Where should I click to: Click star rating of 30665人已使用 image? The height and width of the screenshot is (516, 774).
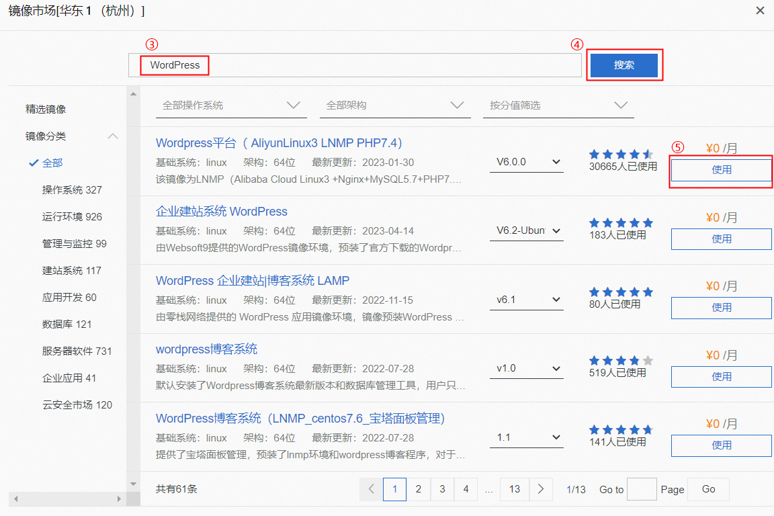[x=621, y=154]
